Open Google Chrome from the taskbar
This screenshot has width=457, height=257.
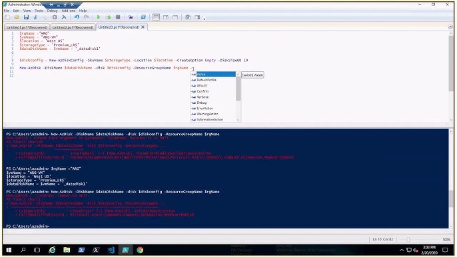click(x=140, y=250)
